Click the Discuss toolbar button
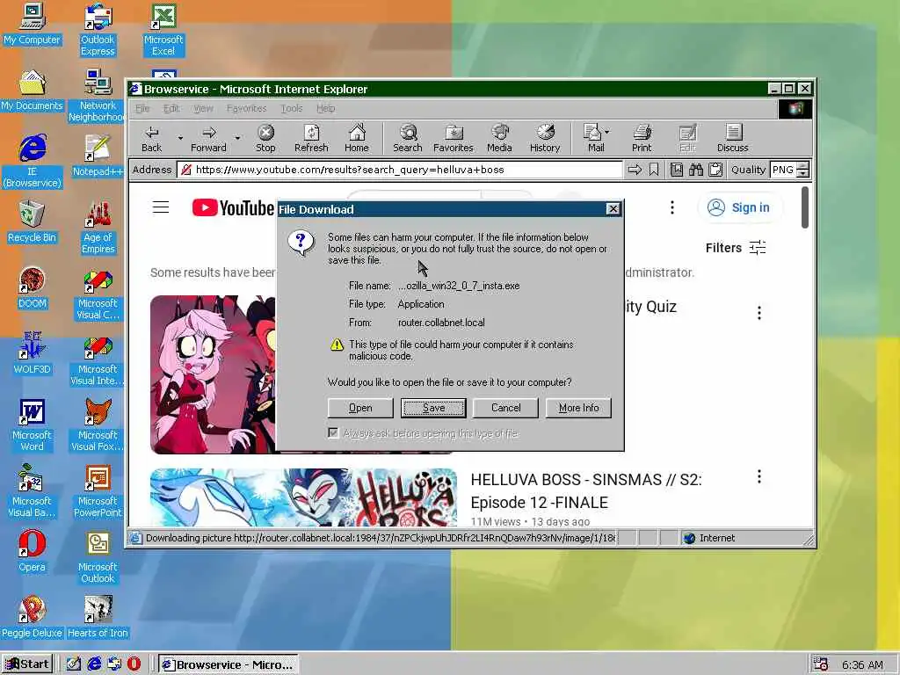The image size is (900, 675). pyautogui.click(x=732, y=138)
